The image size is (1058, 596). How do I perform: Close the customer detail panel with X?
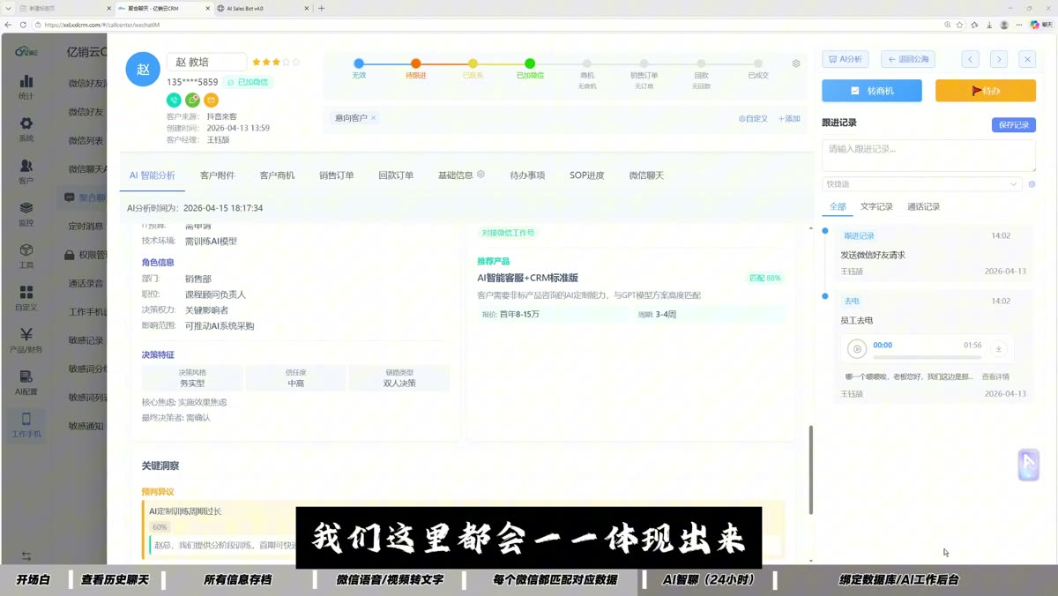1027,59
